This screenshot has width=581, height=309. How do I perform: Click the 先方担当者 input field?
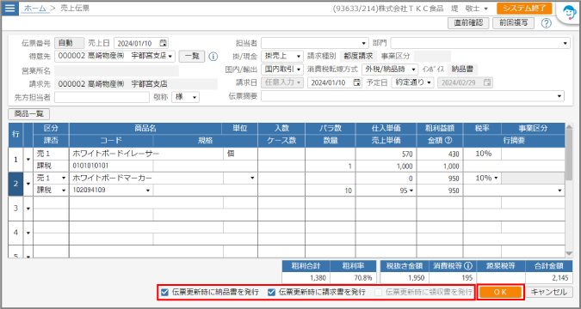[x=102, y=98]
